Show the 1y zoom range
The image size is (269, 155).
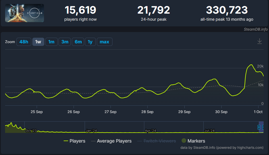click(90, 42)
